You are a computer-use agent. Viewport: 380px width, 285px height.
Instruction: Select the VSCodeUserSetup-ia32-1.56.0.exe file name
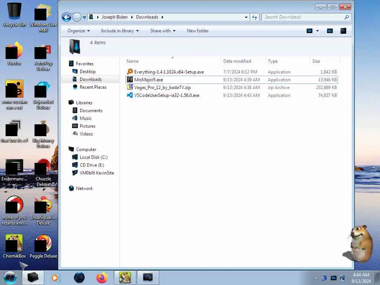[x=167, y=95]
